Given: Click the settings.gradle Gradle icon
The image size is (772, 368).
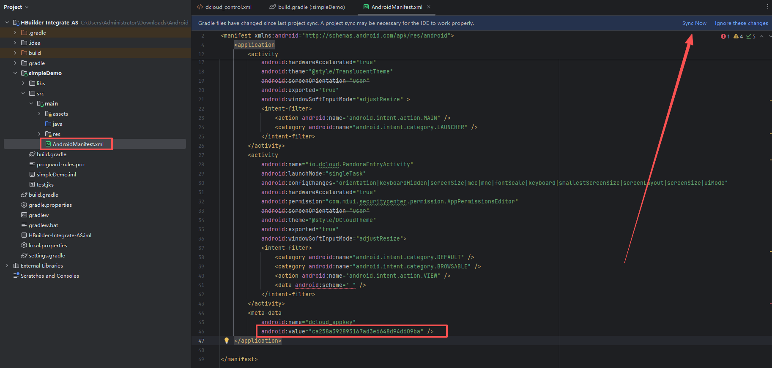Looking at the screenshot, I should pos(24,255).
